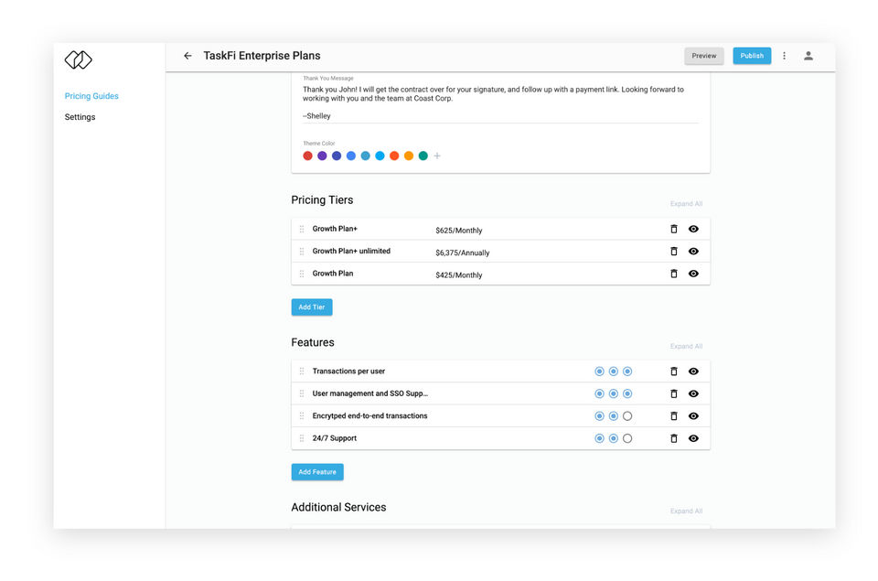Toggle first tier radio for Transactions per user
878x581 pixels.
(599, 371)
